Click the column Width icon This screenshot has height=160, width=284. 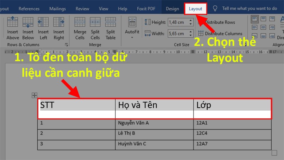[147, 33]
